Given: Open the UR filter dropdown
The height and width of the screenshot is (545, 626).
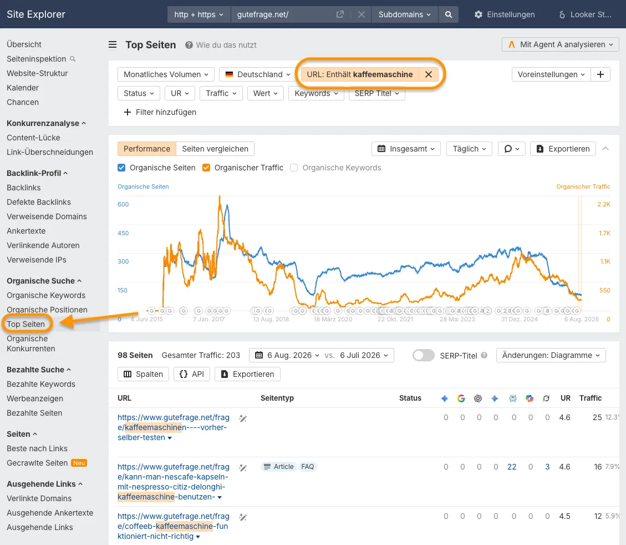Looking at the screenshot, I should (x=180, y=93).
